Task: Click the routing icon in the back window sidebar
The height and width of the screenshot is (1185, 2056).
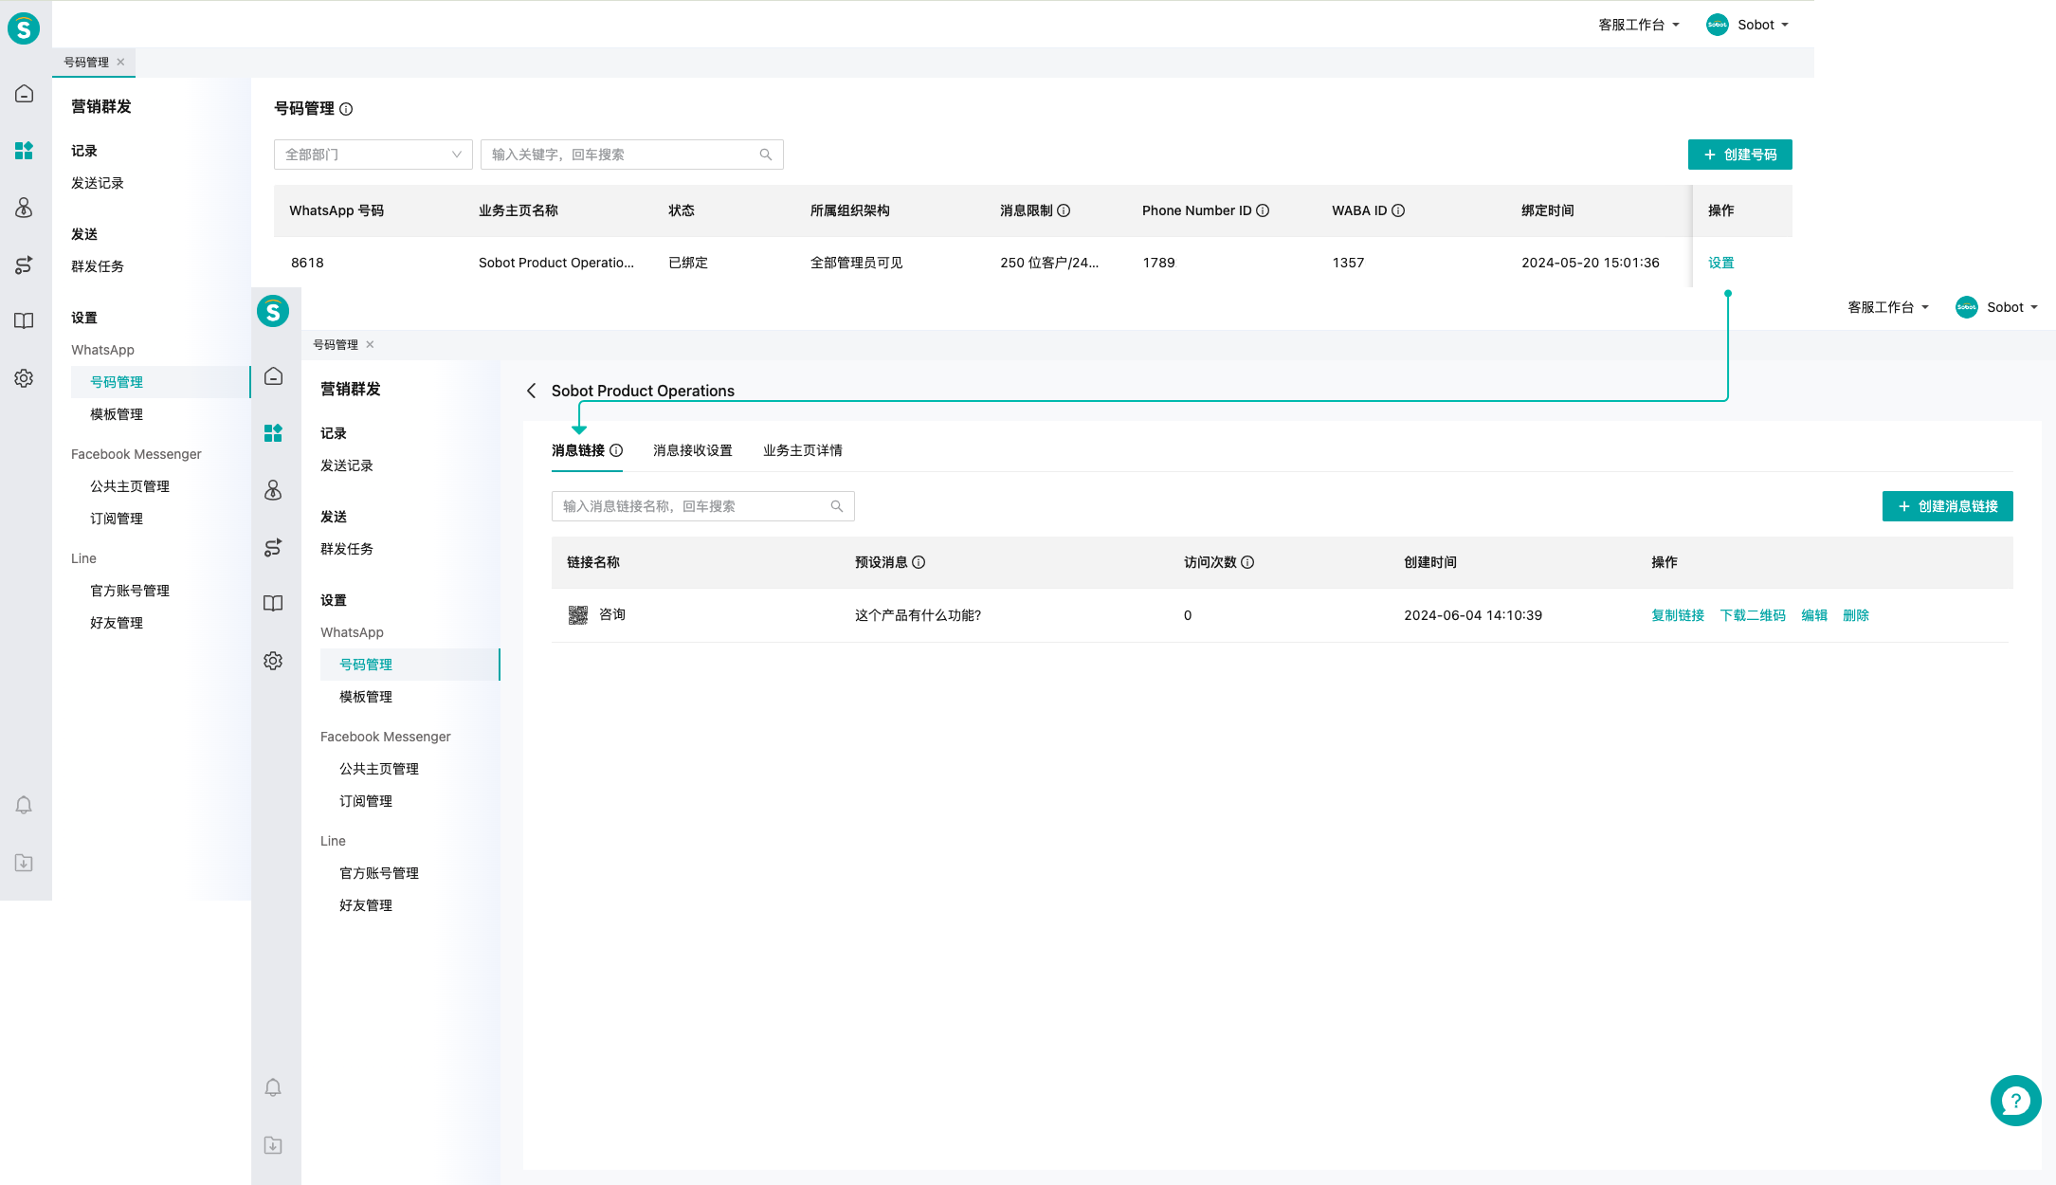Action: [x=25, y=264]
